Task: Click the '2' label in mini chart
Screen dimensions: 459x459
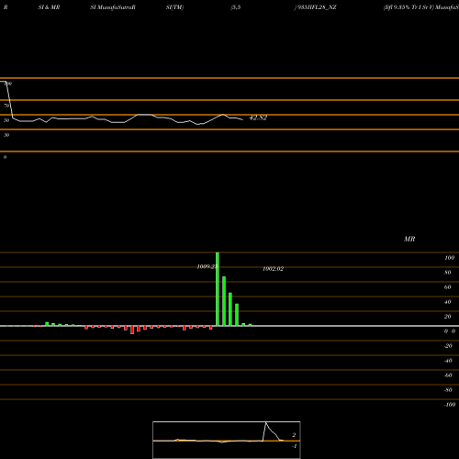Action: click(294, 435)
